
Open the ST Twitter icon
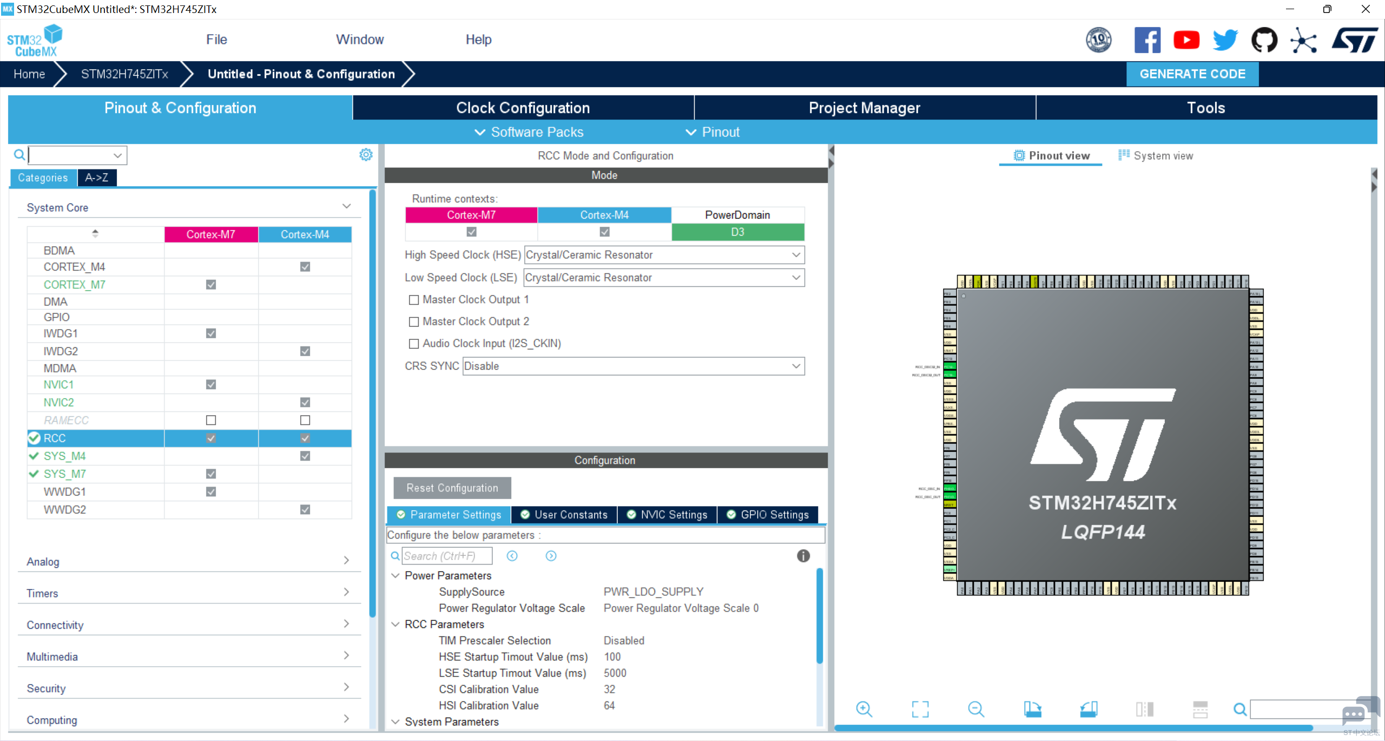point(1225,40)
